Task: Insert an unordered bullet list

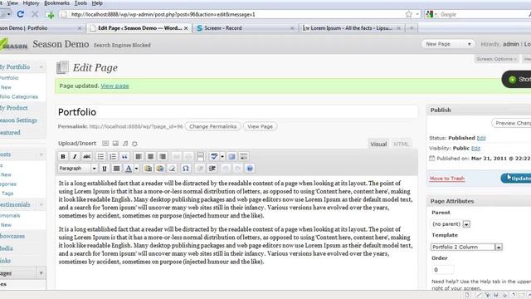Action: pyautogui.click(x=100, y=156)
